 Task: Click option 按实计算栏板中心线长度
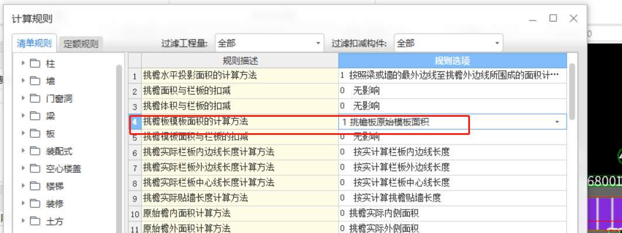[452, 183]
